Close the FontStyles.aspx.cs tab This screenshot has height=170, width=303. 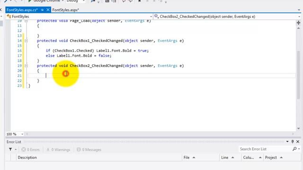click(x=48, y=10)
